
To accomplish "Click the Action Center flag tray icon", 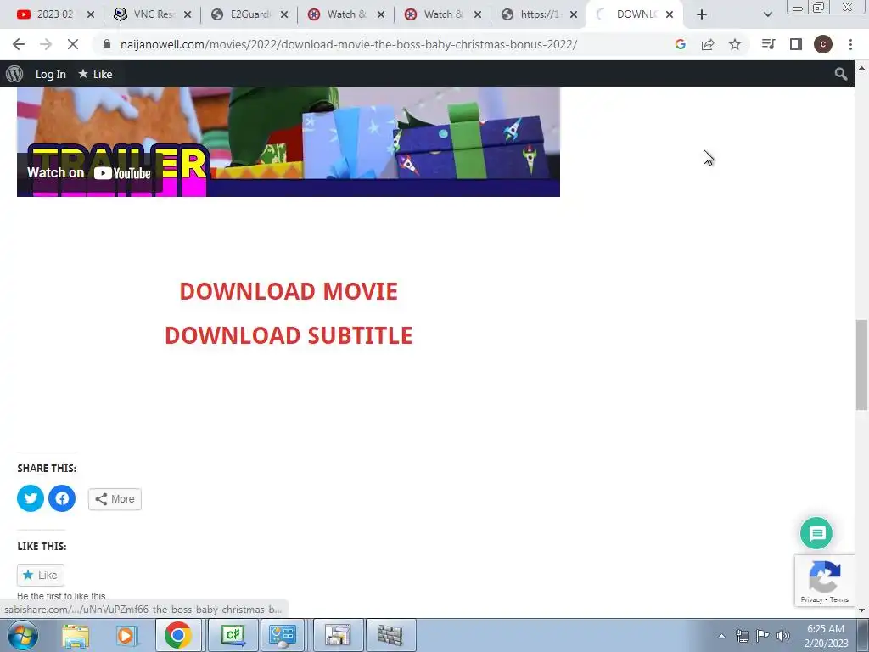I will (763, 636).
